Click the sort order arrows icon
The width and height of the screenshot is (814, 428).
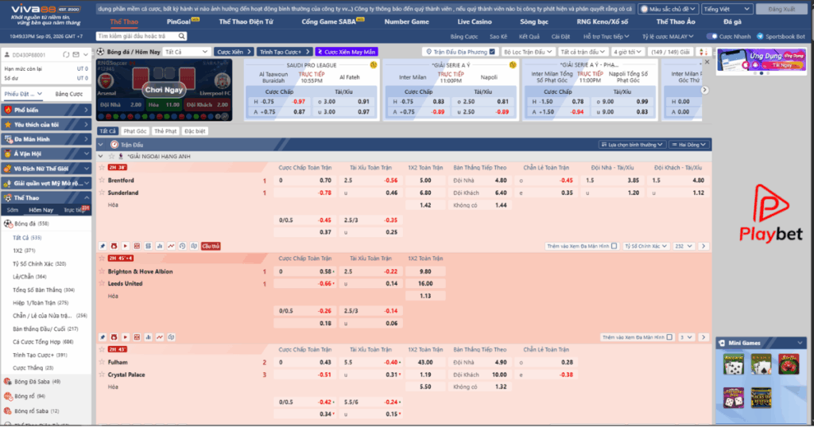tap(703, 52)
